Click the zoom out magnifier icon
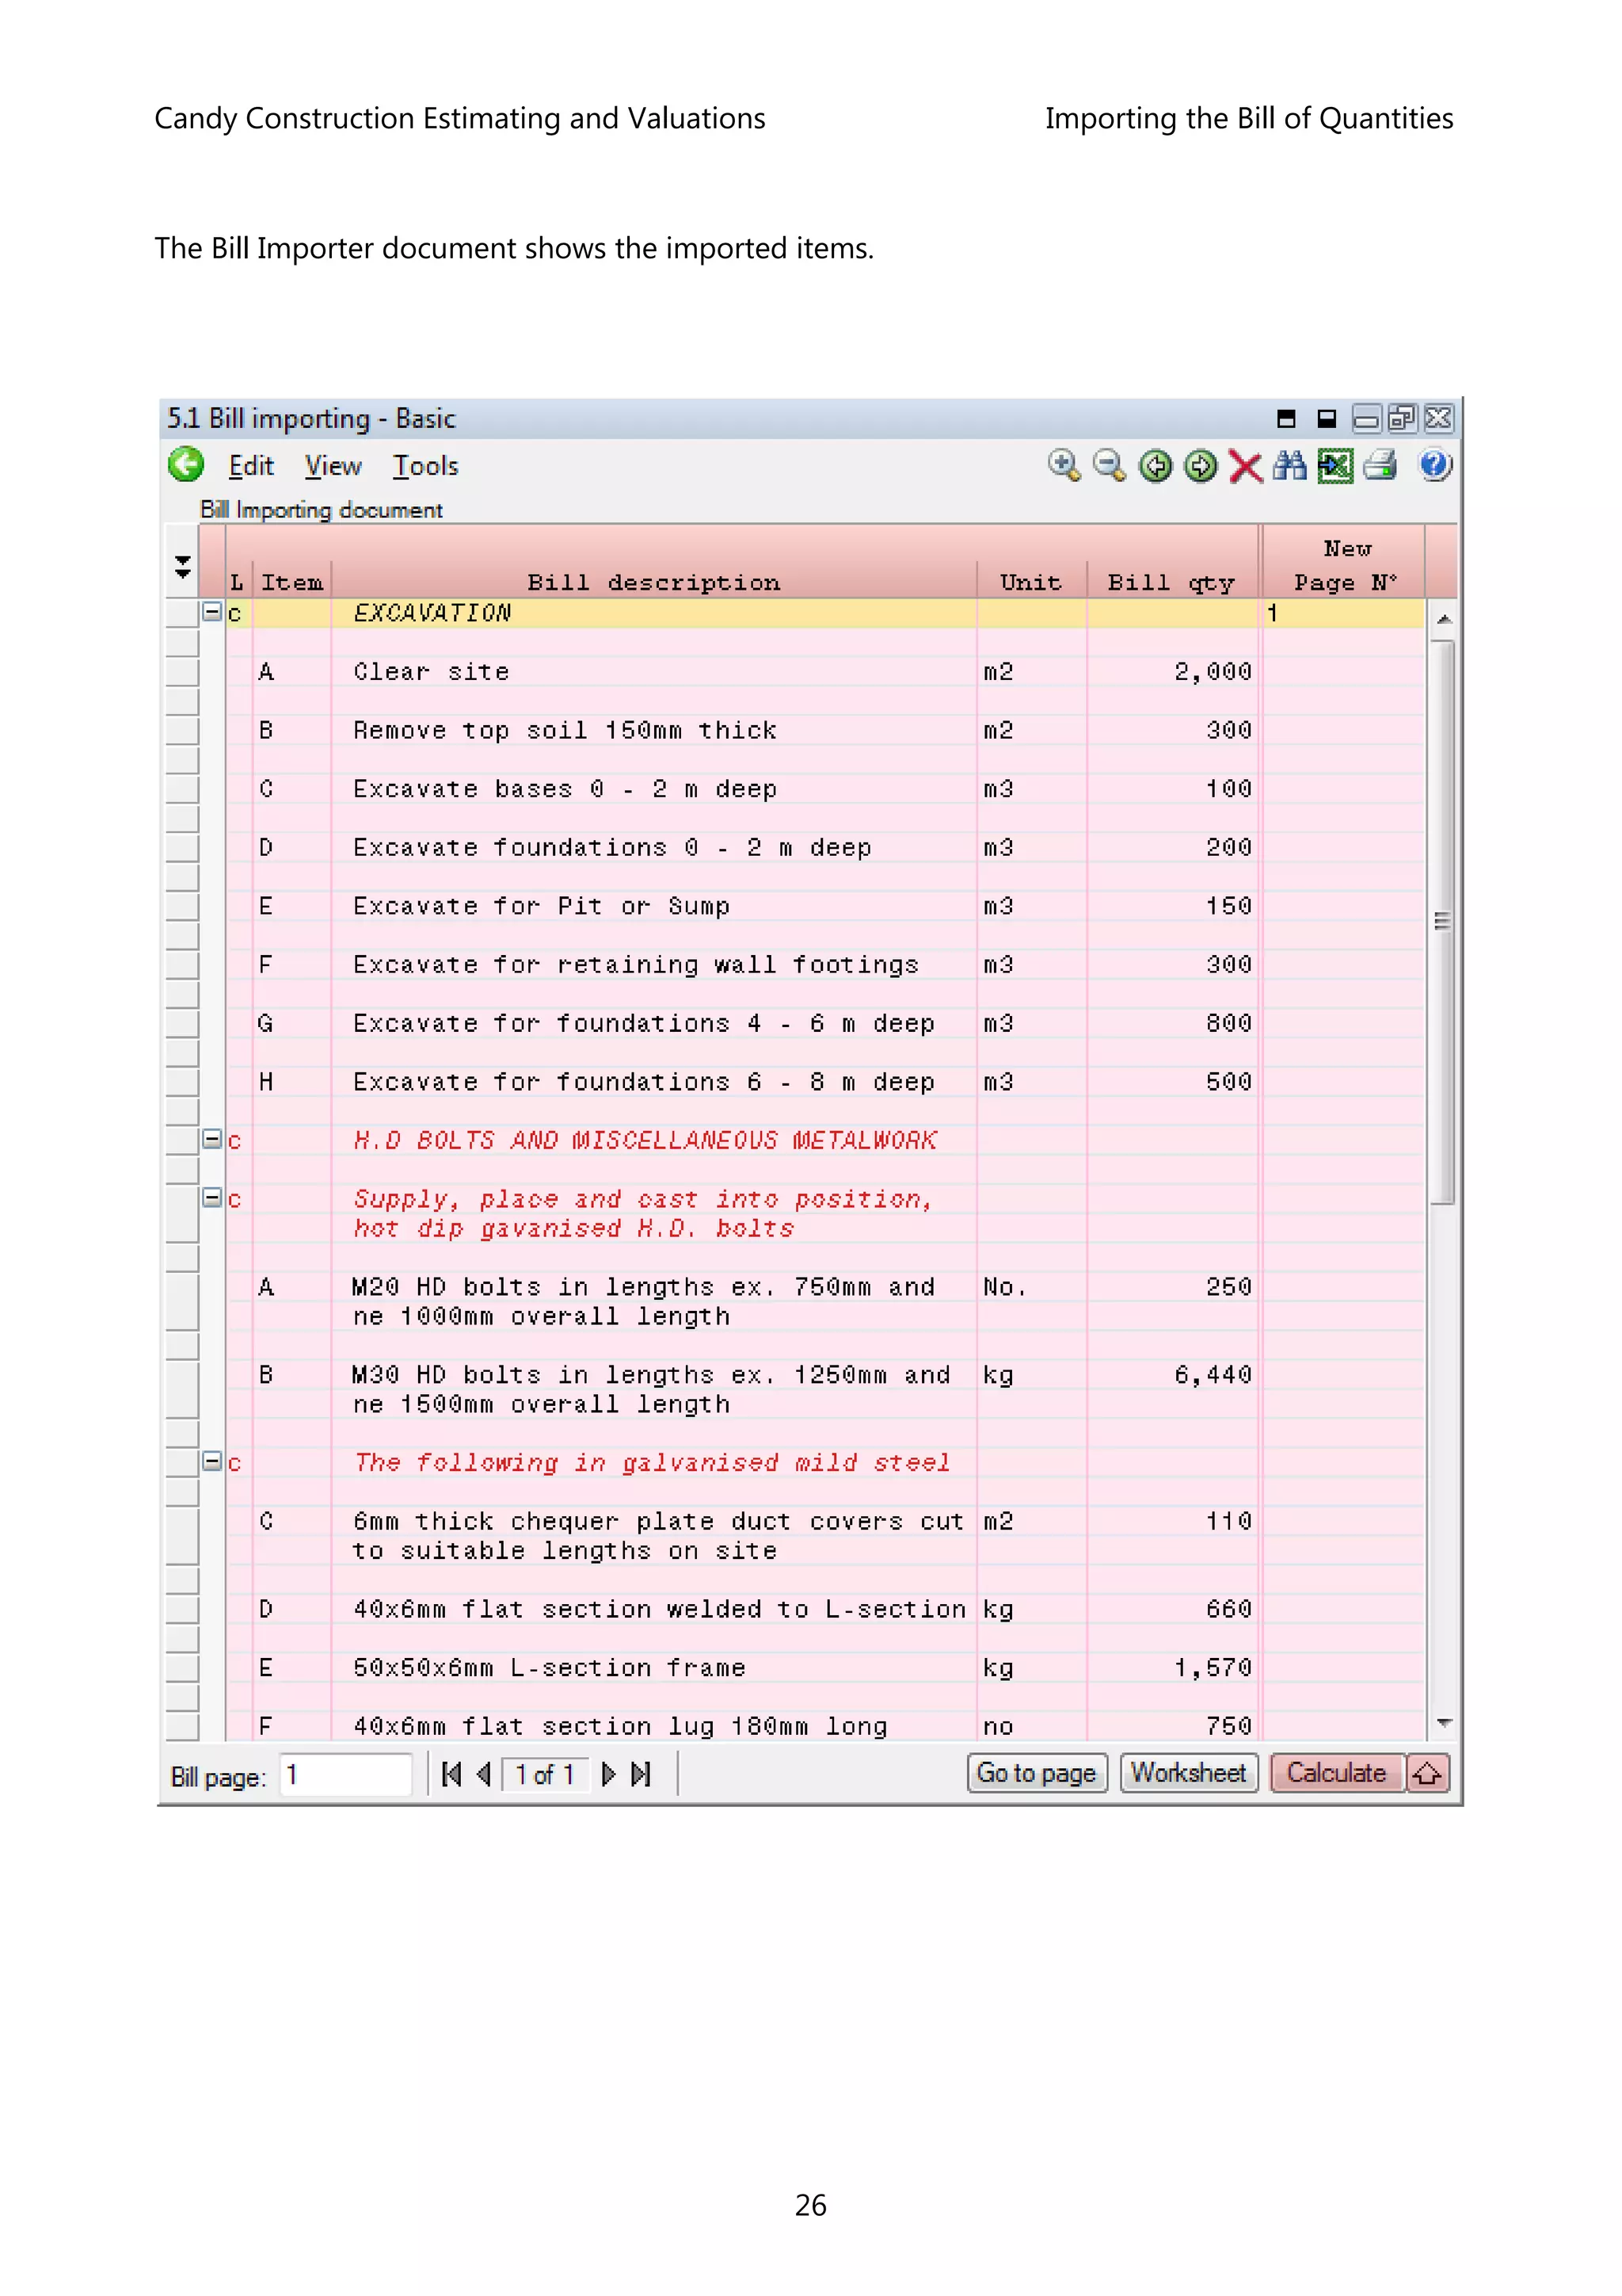The image size is (1622, 2296). [x=1110, y=466]
